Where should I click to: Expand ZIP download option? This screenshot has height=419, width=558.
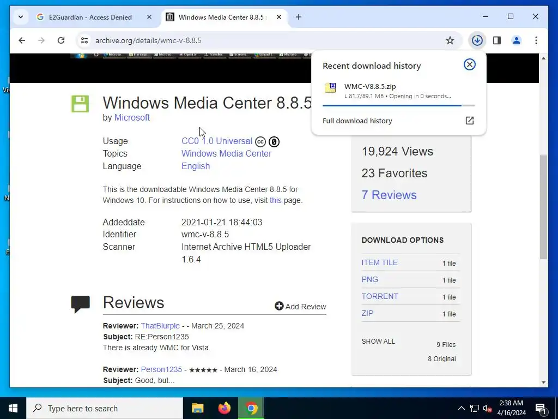pyautogui.click(x=367, y=313)
